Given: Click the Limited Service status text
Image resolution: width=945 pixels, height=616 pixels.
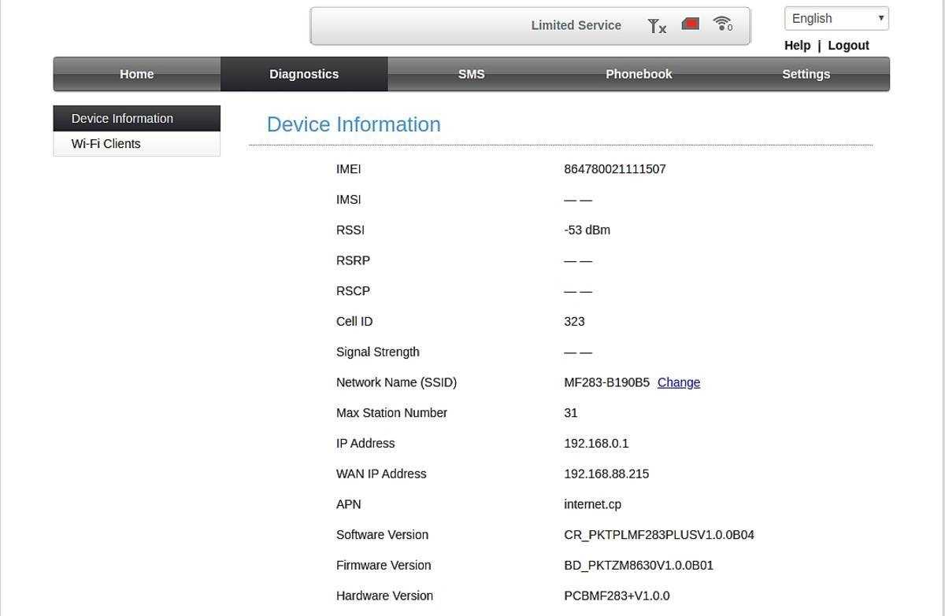Looking at the screenshot, I should click(576, 25).
